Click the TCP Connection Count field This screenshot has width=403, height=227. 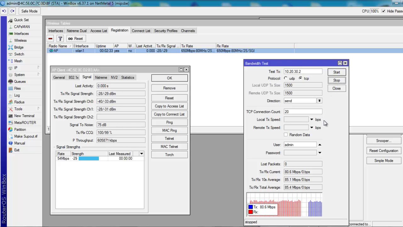click(x=303, y=112)
